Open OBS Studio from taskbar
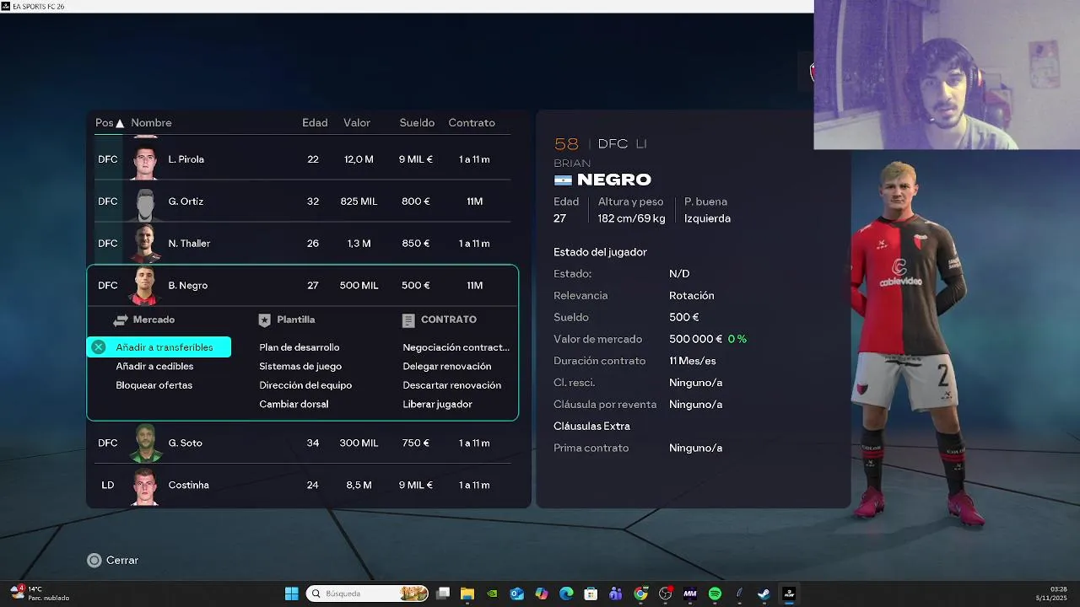This screenshot has height=607, width=1080. pos(666,594)
